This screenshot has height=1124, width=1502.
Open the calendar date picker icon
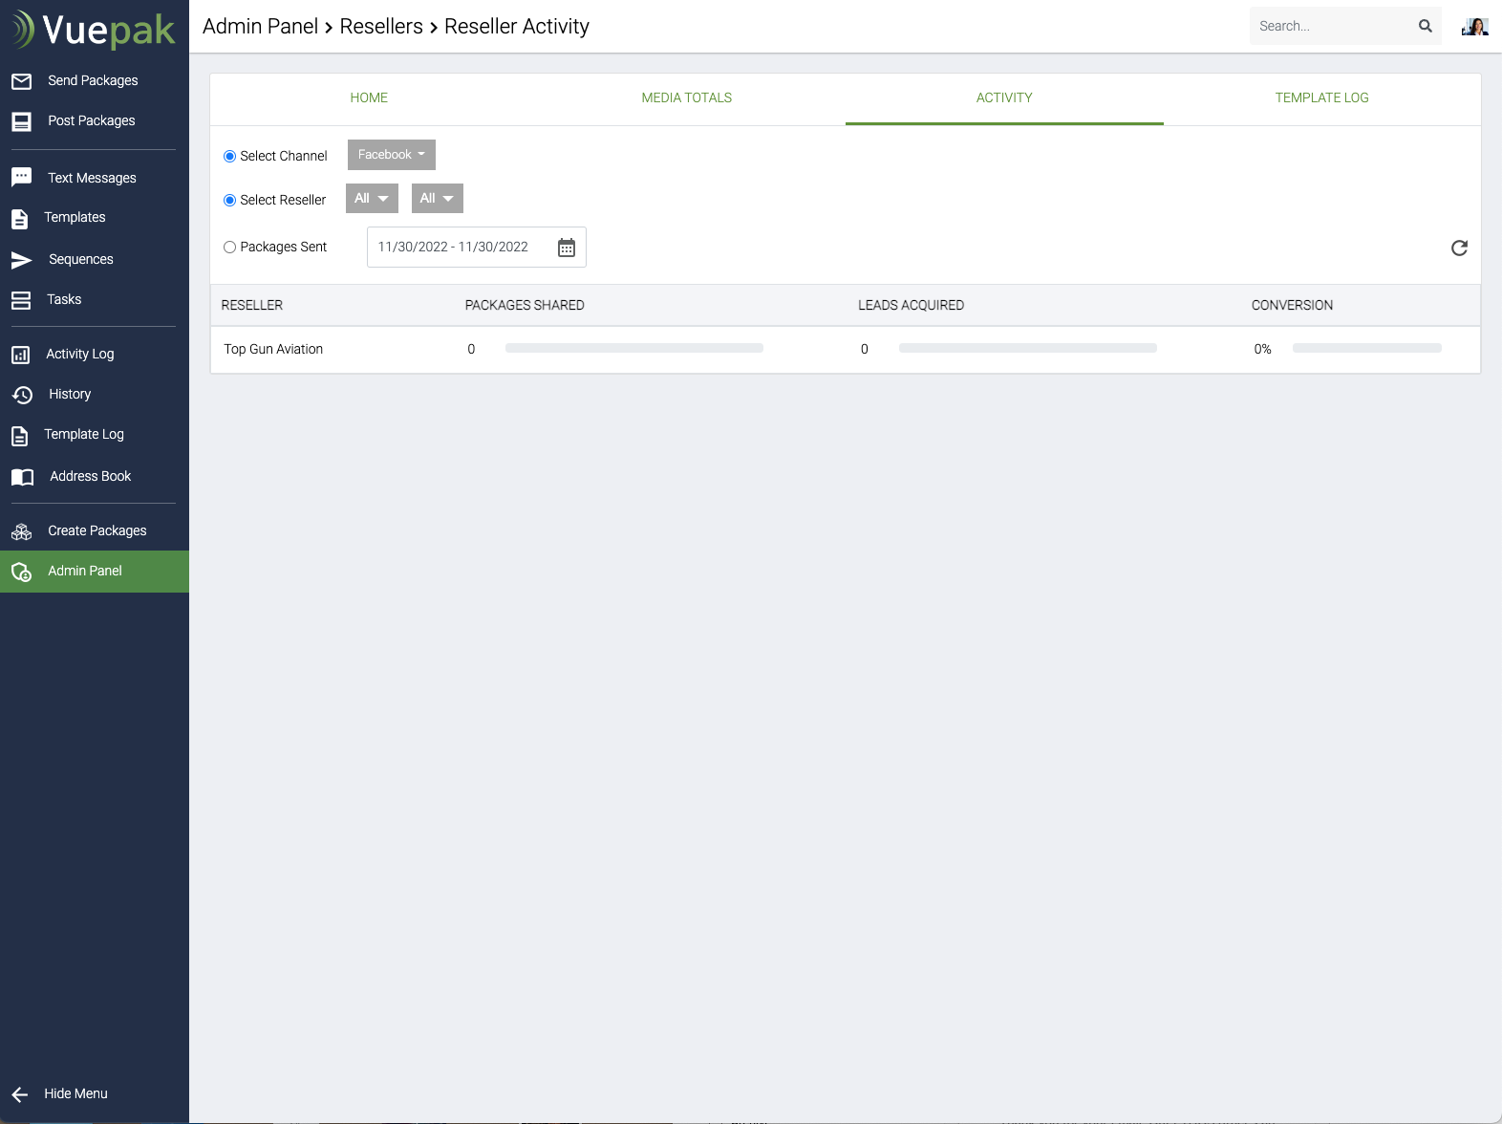(x=567, y=248)
